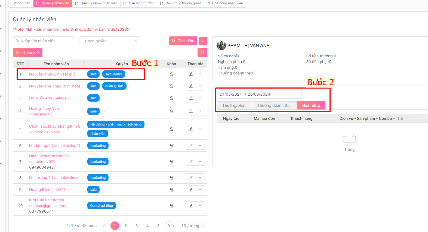Click edit pencil for Marketing 2 row
Screen dimensions: 428x232
coord(191,146)
